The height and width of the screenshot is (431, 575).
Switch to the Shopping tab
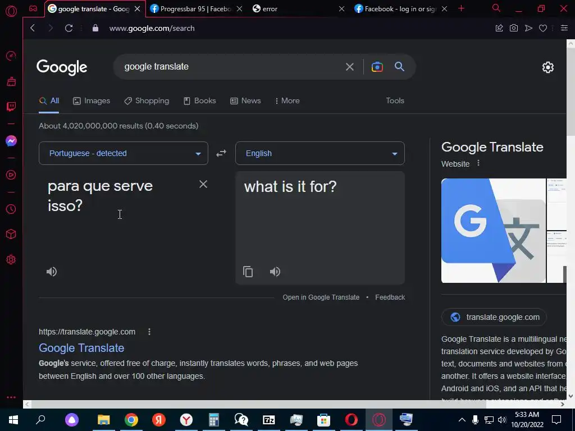(x=147, y=101)
